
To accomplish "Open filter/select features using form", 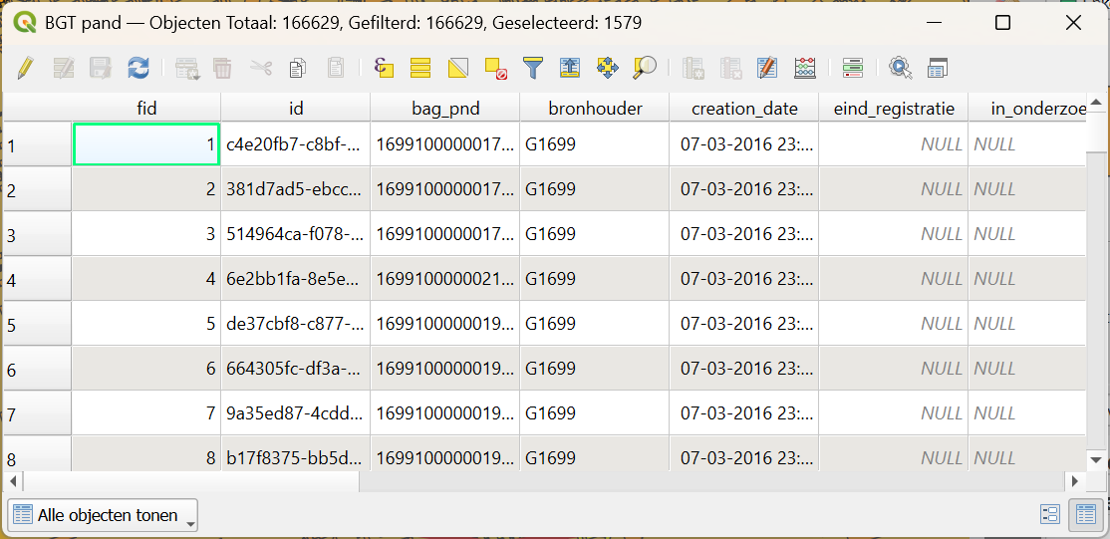I will [533, 68].
